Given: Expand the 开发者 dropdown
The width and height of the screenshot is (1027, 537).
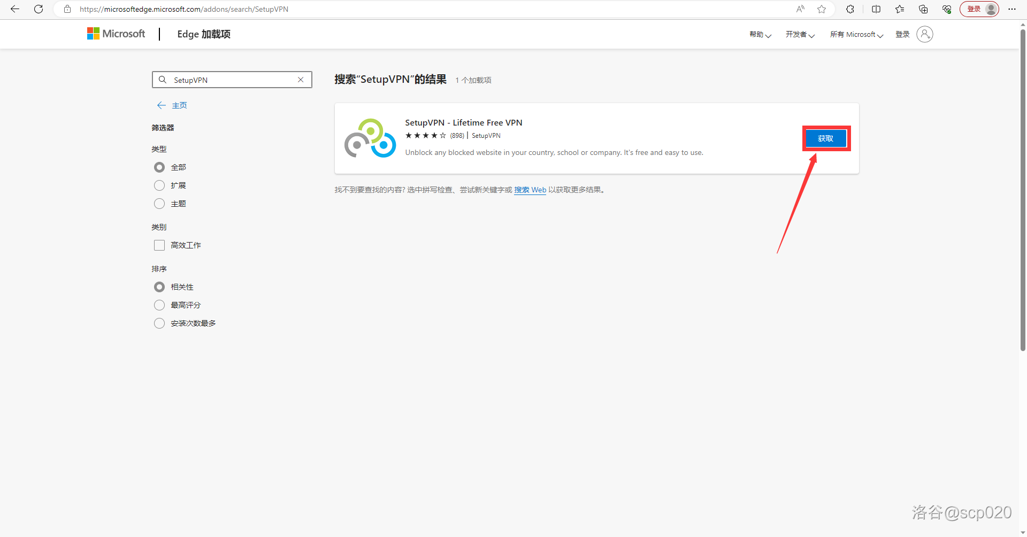Looking at the screenshot, I should (800, 35).
